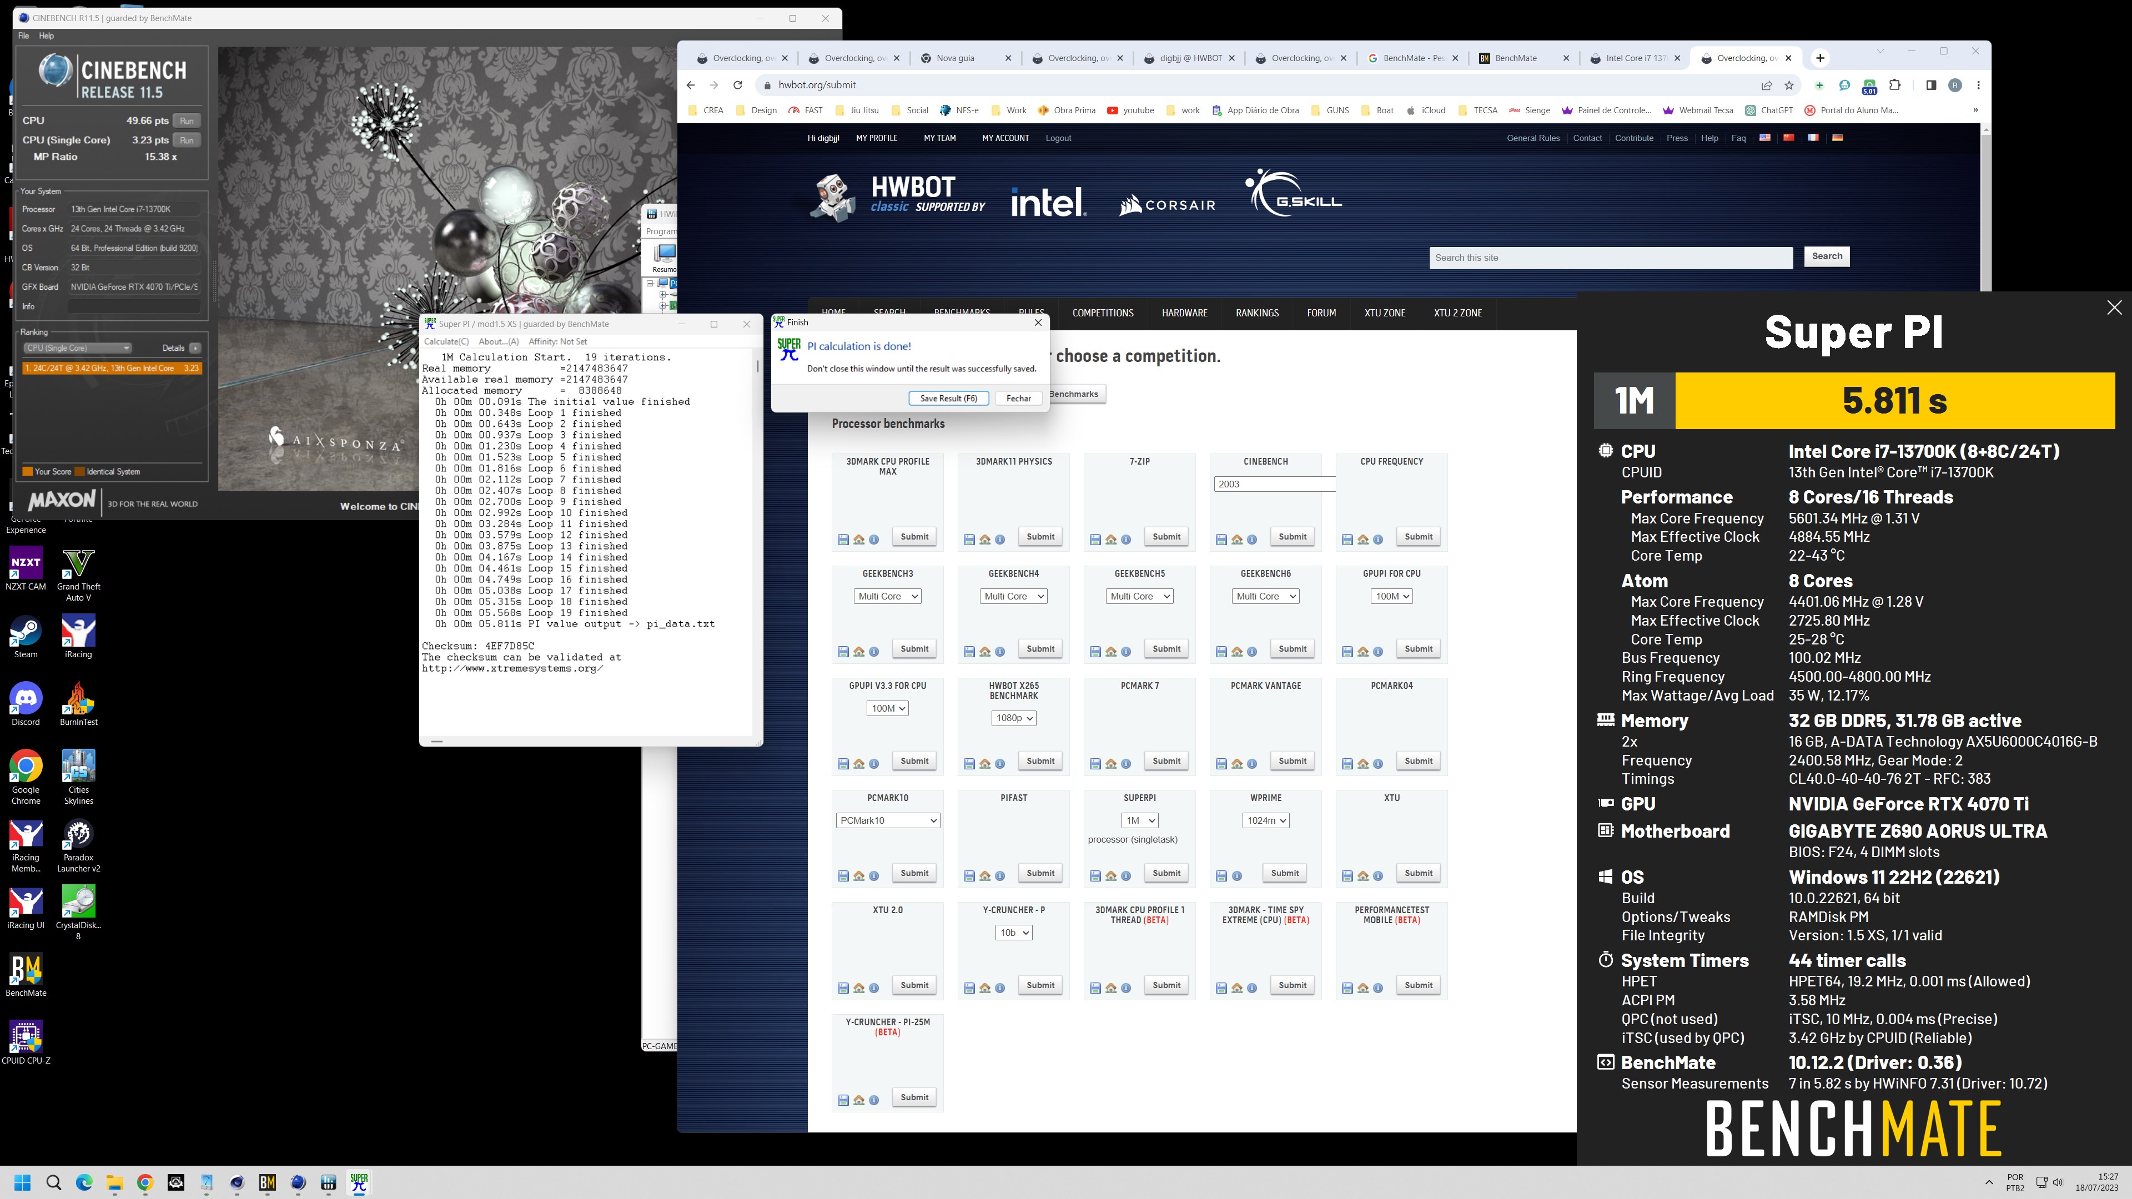Open the BurnInTest desktop icon
Screen dimensions: 2132x1199
[x=79, y=705]
